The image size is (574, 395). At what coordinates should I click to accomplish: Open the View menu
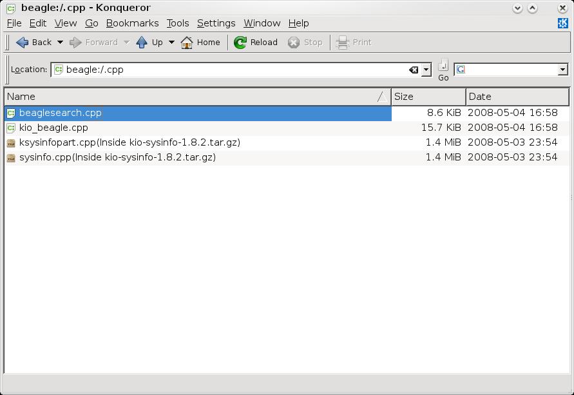[x=66, y=23]
